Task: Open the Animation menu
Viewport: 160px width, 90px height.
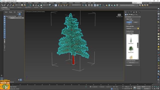Action: click(36, 3)
